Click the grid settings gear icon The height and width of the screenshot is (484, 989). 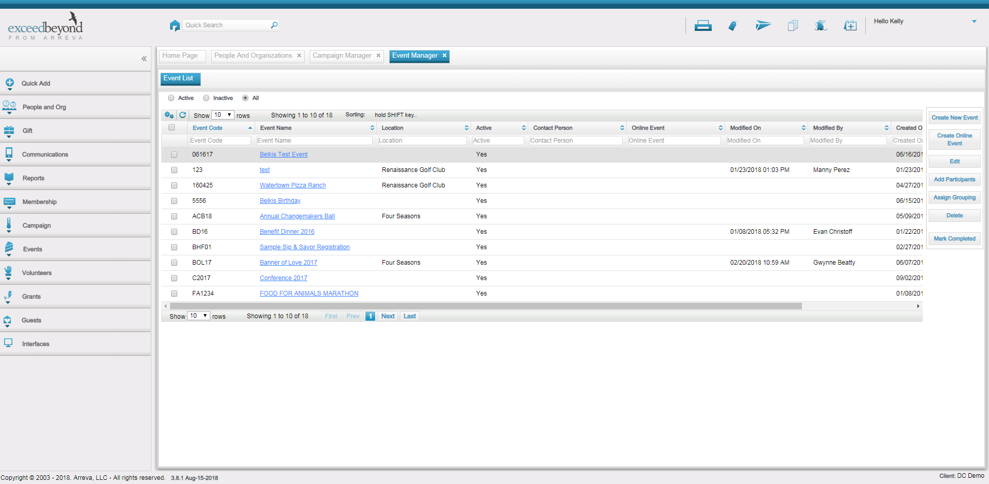(169, 115)
